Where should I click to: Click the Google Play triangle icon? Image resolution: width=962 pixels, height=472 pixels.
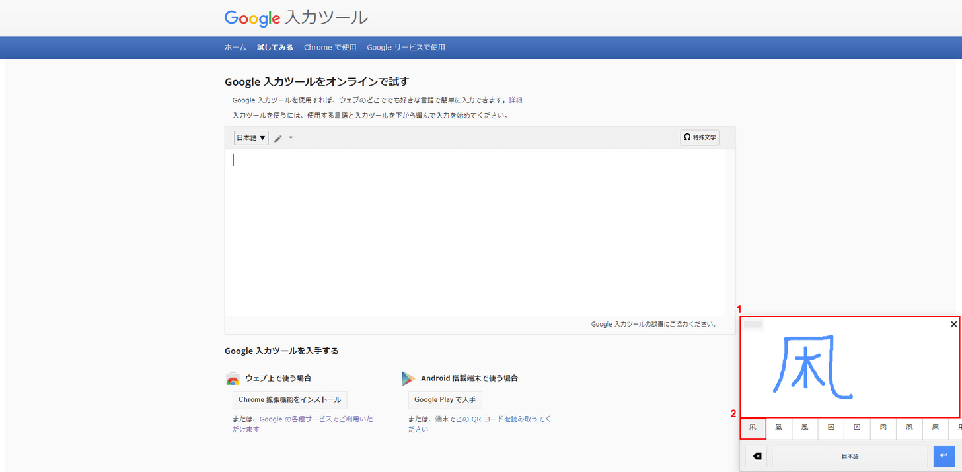point(408,378)
